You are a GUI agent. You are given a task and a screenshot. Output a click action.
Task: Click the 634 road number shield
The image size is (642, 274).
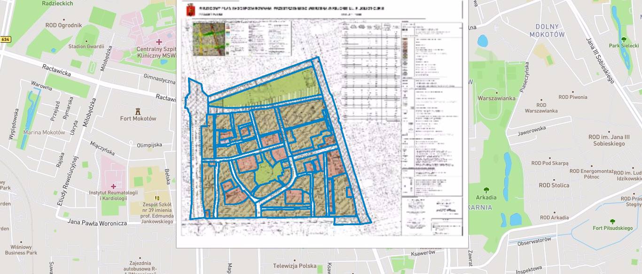(5, 40)
